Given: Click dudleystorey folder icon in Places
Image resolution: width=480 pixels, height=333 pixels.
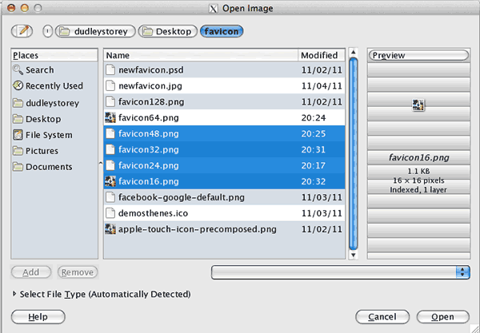Looking at the screenshot, I should click(x=18, y=103).
